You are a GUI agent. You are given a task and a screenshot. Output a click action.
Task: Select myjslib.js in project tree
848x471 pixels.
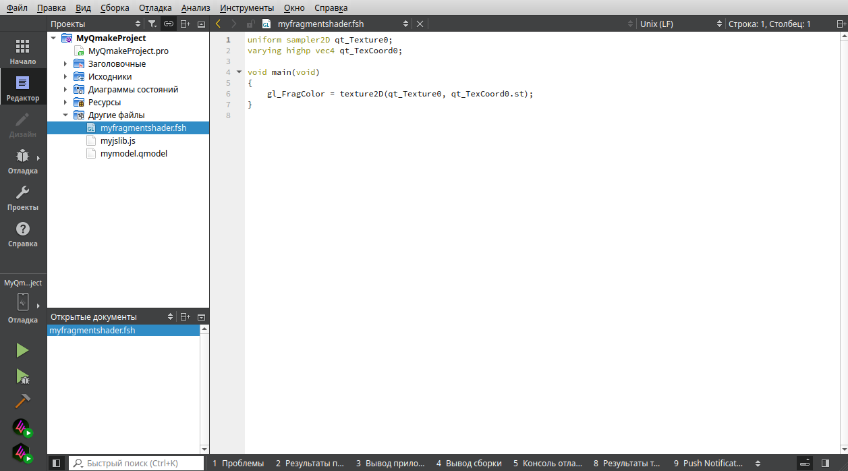click(118, 141)
